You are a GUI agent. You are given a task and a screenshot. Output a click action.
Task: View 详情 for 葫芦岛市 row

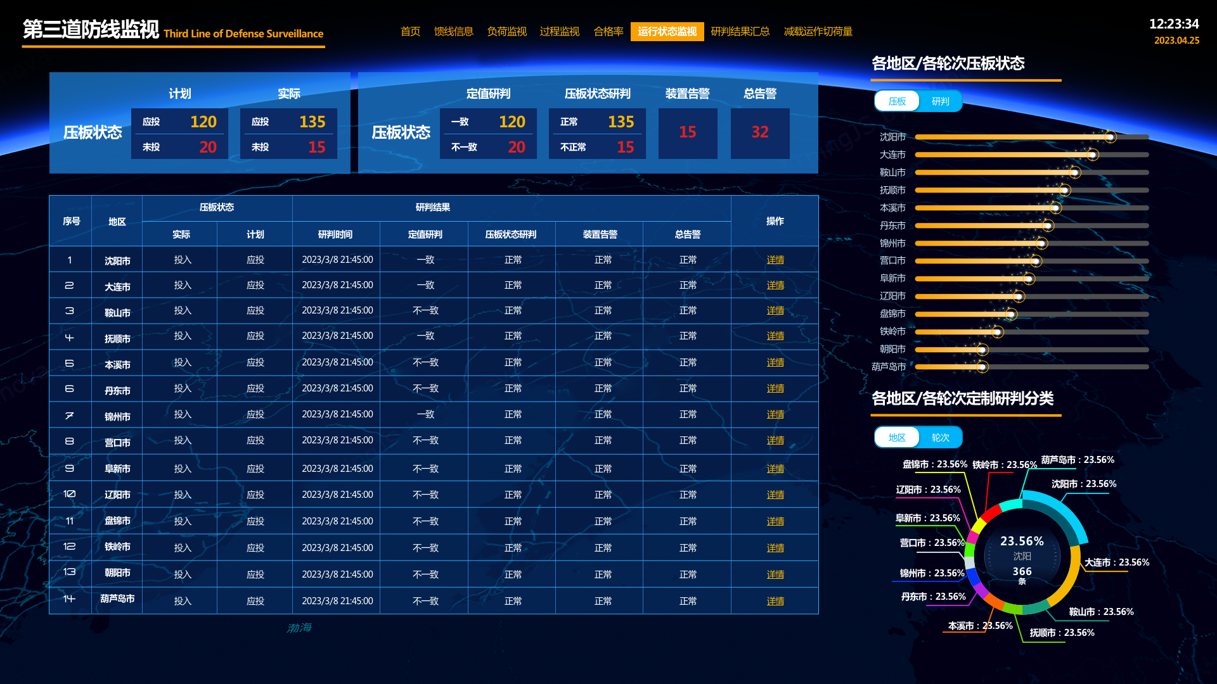pyautogui.click(x=775, y=601)
